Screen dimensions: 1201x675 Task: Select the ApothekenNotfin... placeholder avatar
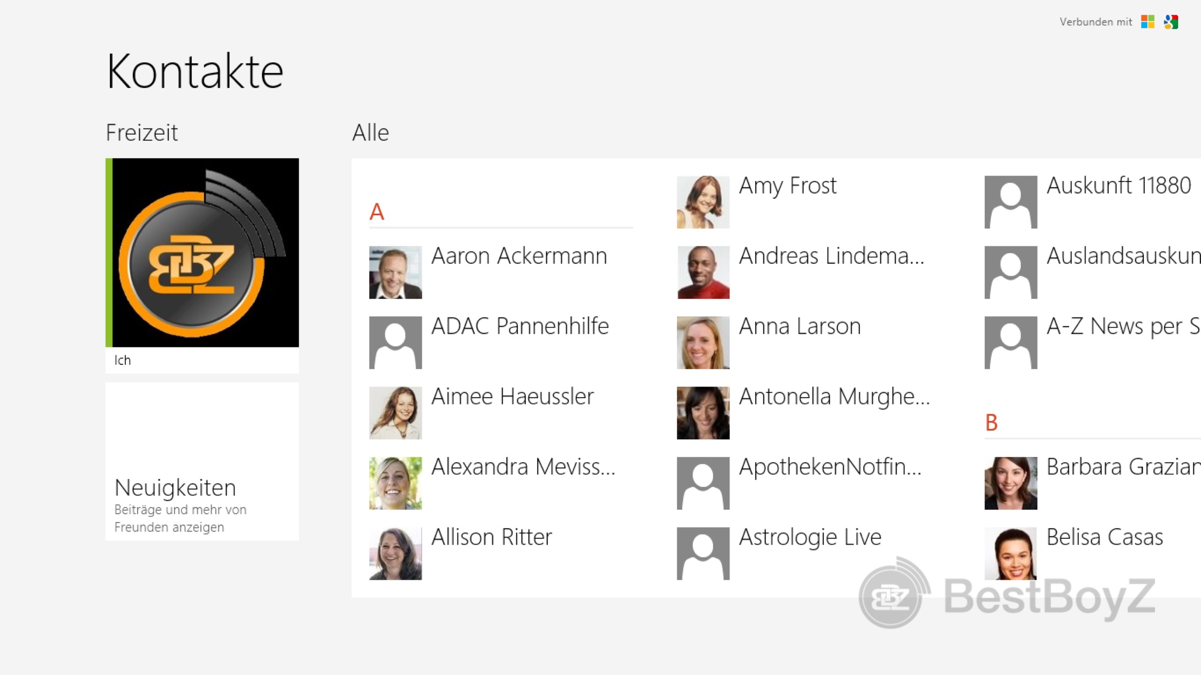703,483
